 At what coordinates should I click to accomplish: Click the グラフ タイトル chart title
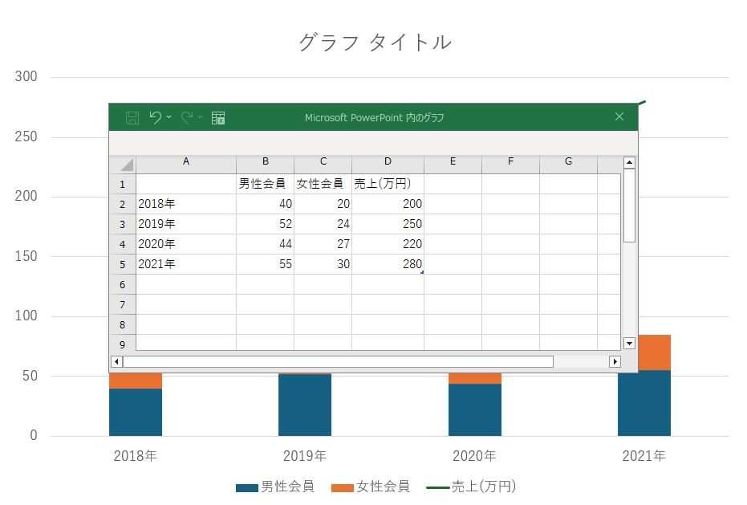pos(375,42)
